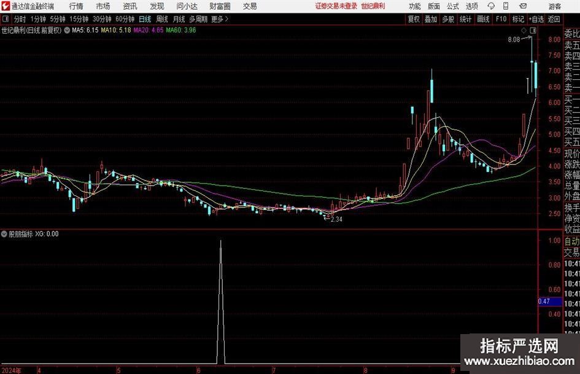This screenshot has width=580, height=374.
Task: Click the 游客 guest account label
Action: 555,6
